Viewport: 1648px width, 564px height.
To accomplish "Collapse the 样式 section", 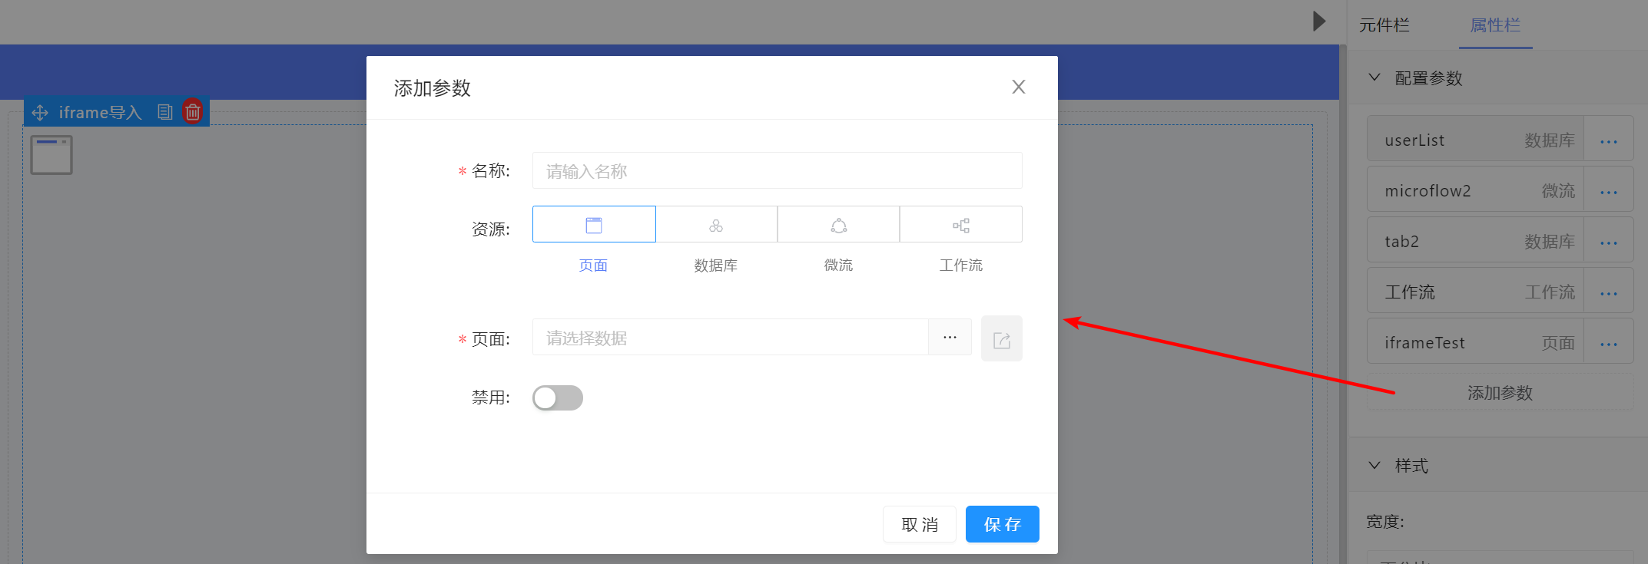I will click(1374, 465).
